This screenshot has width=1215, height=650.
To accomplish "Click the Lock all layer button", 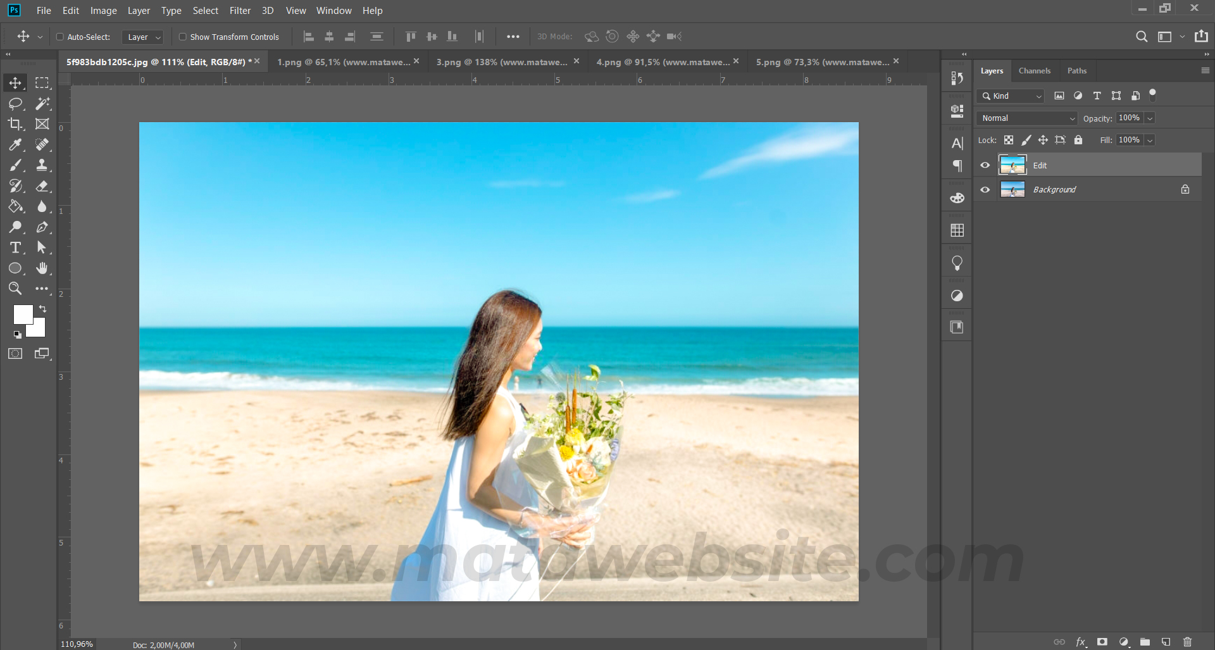I will [x=1078, y=140].
